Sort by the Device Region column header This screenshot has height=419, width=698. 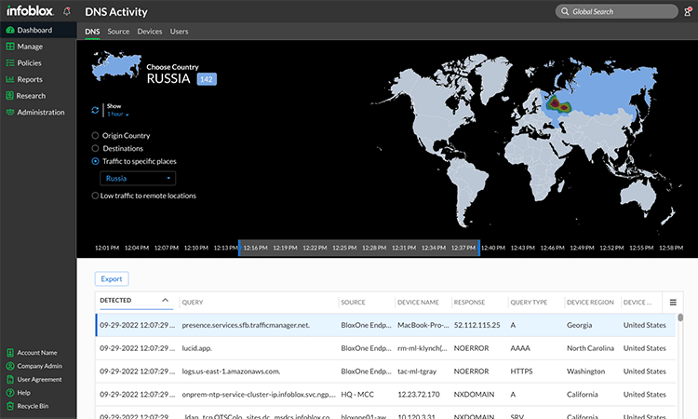click(x=590, y=303)
